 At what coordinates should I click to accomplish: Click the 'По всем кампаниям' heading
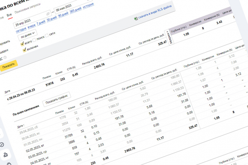pyautogui.click(x=26, y=110)
